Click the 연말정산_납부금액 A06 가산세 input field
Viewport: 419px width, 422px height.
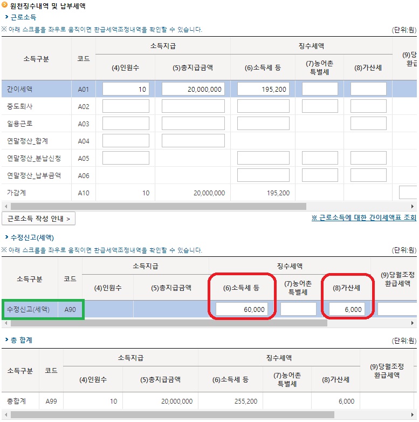[x=368, y=175]
